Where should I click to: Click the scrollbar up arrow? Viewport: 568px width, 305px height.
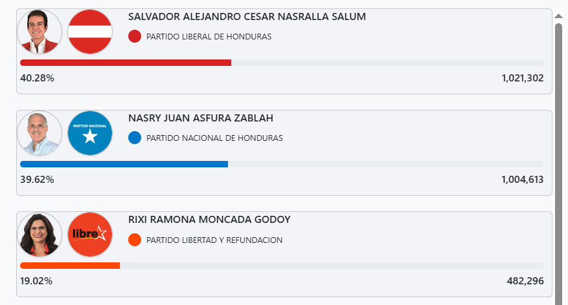(558, 17)
